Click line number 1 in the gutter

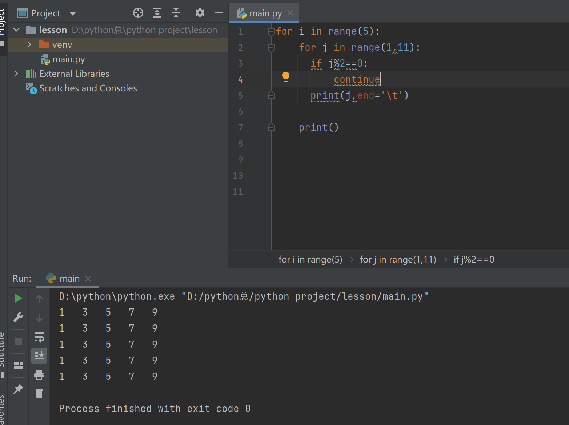click(240, 32)
